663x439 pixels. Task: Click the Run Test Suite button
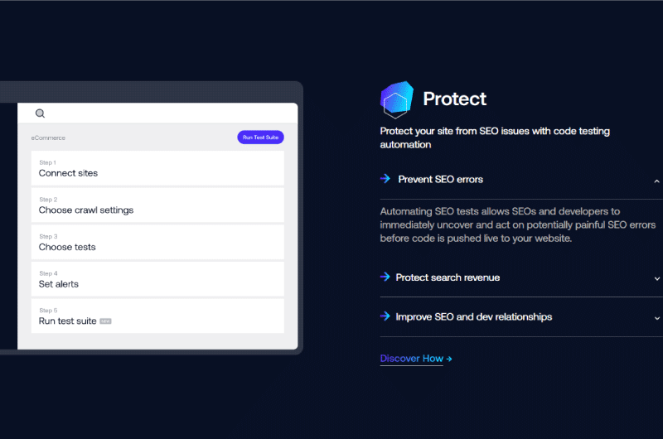pos(260,137)
